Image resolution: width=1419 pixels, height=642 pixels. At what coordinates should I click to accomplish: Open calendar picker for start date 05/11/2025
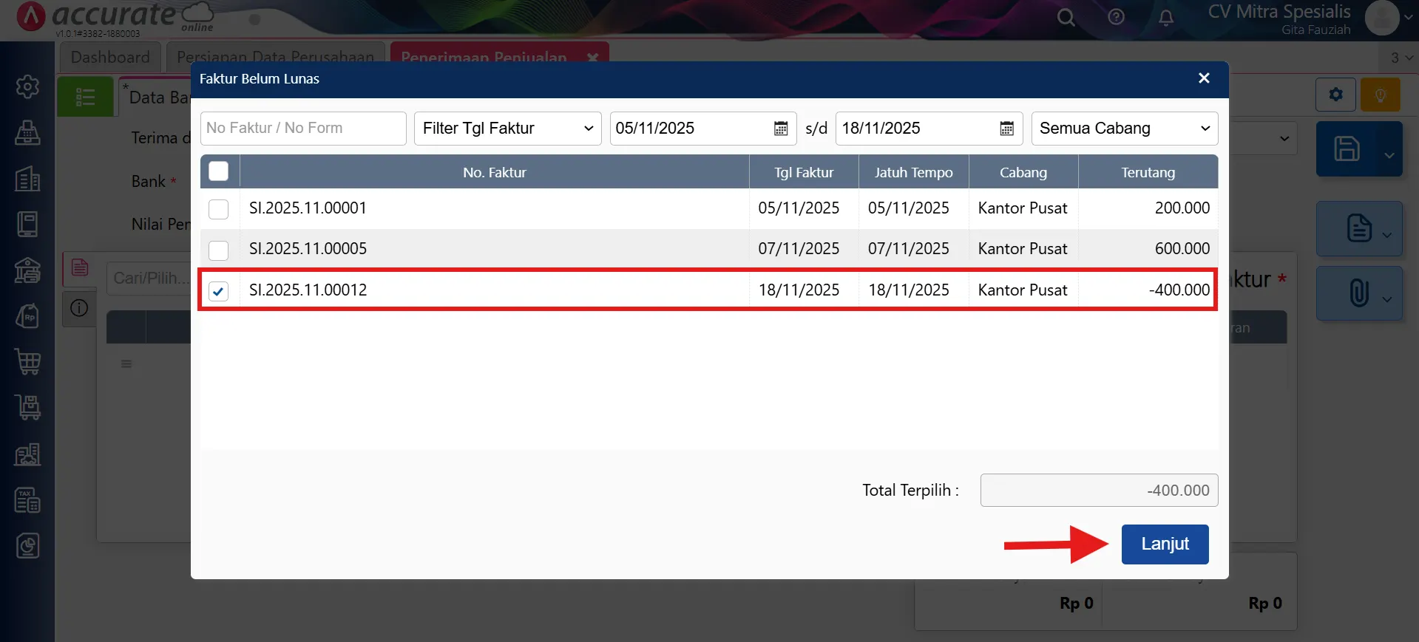(x=780, y=129)
